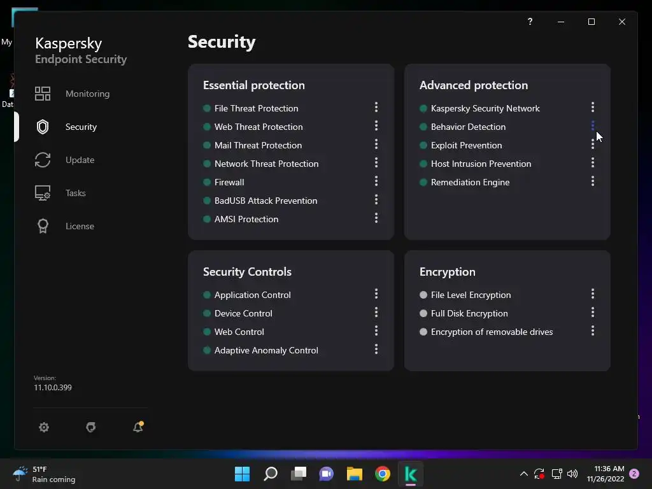Open the help question mark
652x489 pixels.
pos(530,21)
